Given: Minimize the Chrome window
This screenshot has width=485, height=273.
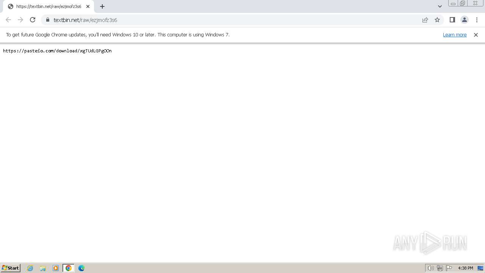Looking at the screenshot, I should 453,3.
